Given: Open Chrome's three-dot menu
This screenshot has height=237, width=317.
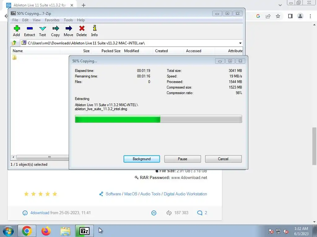Looking at the screenshot, I should pos(310,16).
